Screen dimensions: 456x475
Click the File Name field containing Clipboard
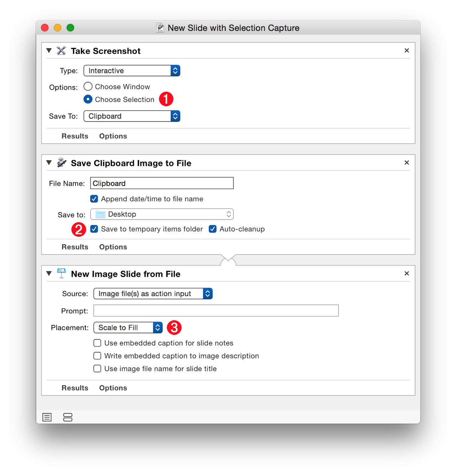(x=162, y=183)
